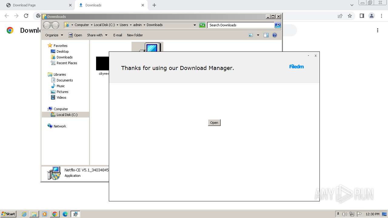Click Downloads breadcrumb in address bar
Viewport: 388px width, 218px height.
(x=155, y=25)
